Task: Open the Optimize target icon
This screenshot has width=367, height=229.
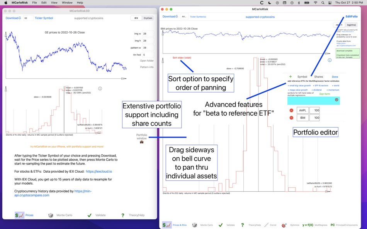Action: [x=284, y=225]
